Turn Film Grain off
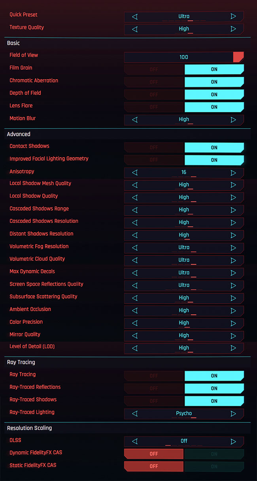Screen dimensions: 257x481 point(154,69)
